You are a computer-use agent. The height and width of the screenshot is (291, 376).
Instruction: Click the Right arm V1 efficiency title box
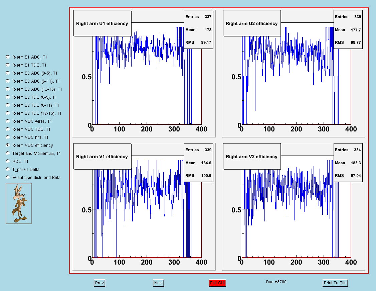pos(103,157)
